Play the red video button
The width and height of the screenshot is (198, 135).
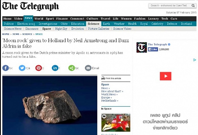(x=165, y=76)
